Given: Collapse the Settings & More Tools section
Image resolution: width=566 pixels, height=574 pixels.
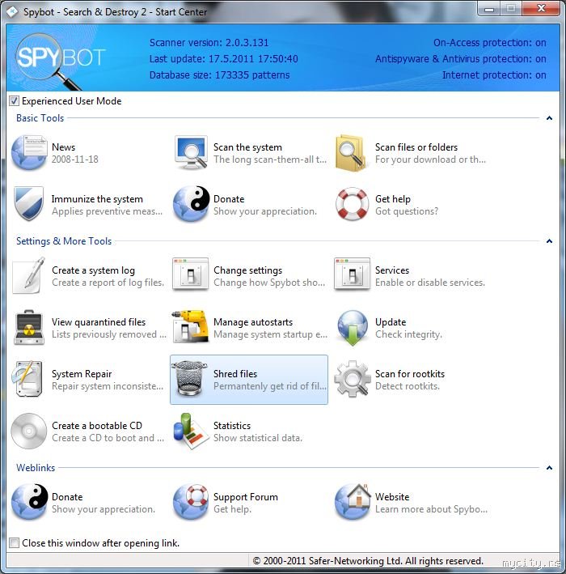Looking at the screenshot, I should [549, 241].
